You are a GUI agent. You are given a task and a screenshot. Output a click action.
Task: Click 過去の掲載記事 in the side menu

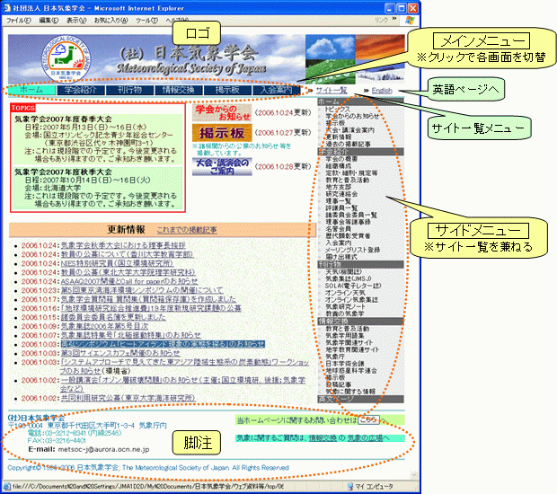click(x=349, y=145)
